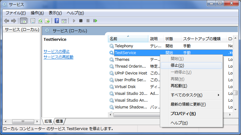Click the Volume Shadow gear icon
The width and height of the screenshot is (241, 135).
point(111,107)
